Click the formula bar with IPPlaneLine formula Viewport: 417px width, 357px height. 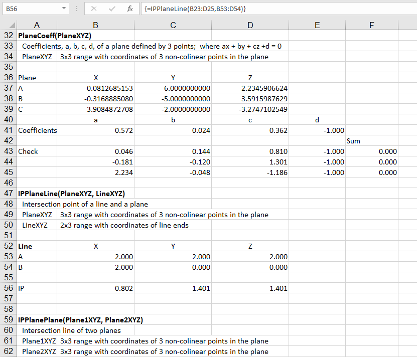click(276, 9)
